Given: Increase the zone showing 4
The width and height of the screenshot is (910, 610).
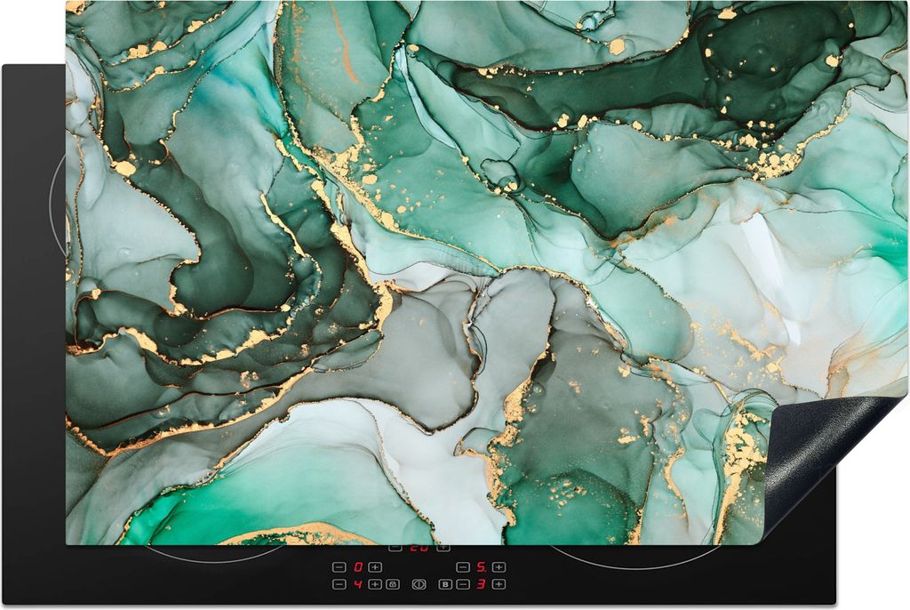Looking at the screenshot, I should point(375,584).
